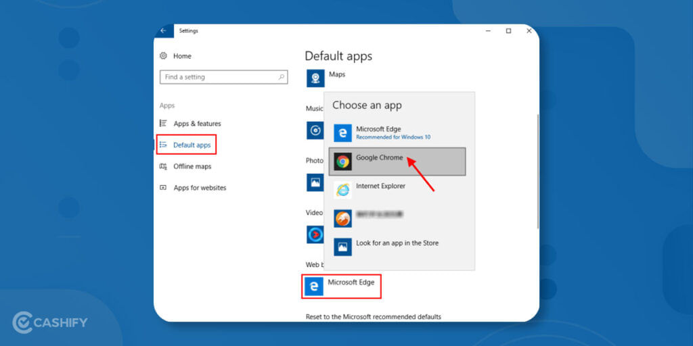Click the Store icon in app chooser

point(342,247)
